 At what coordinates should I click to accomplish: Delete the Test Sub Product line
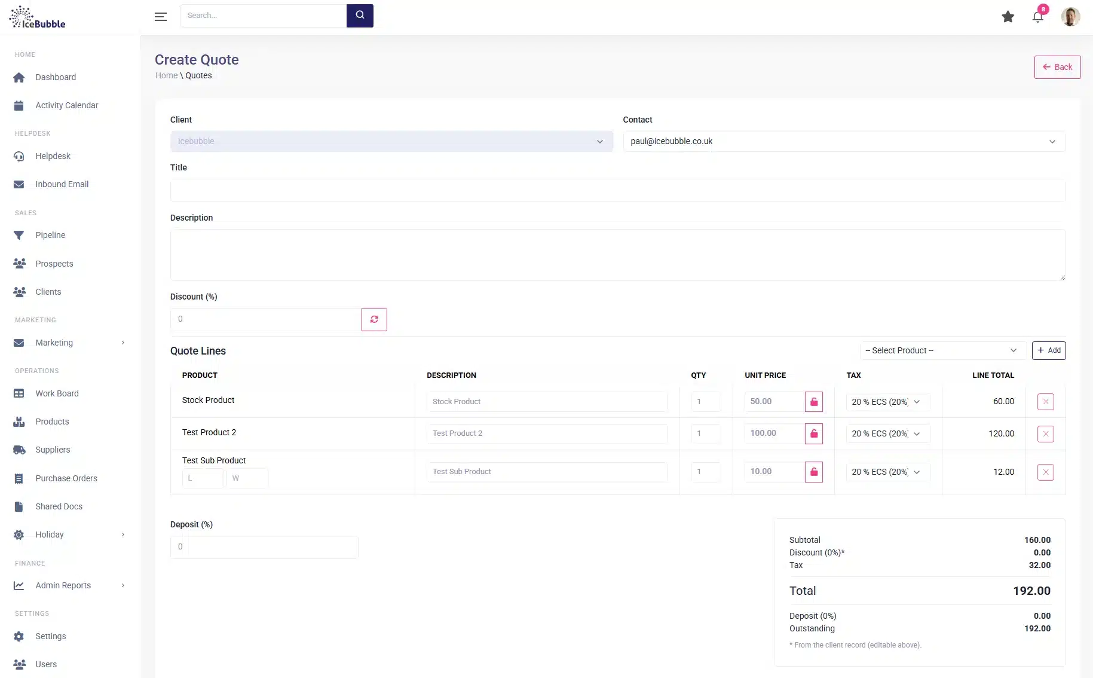[1045, 472]
